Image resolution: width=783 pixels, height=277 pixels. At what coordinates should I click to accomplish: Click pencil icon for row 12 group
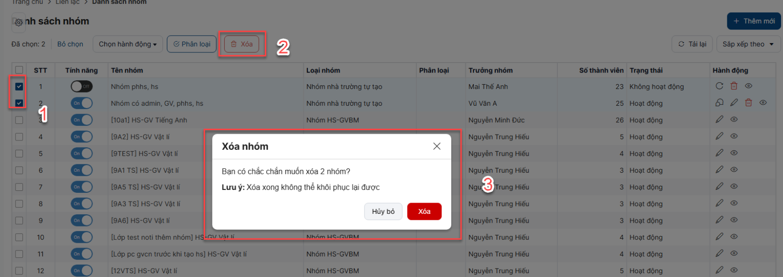coord(719,270)
